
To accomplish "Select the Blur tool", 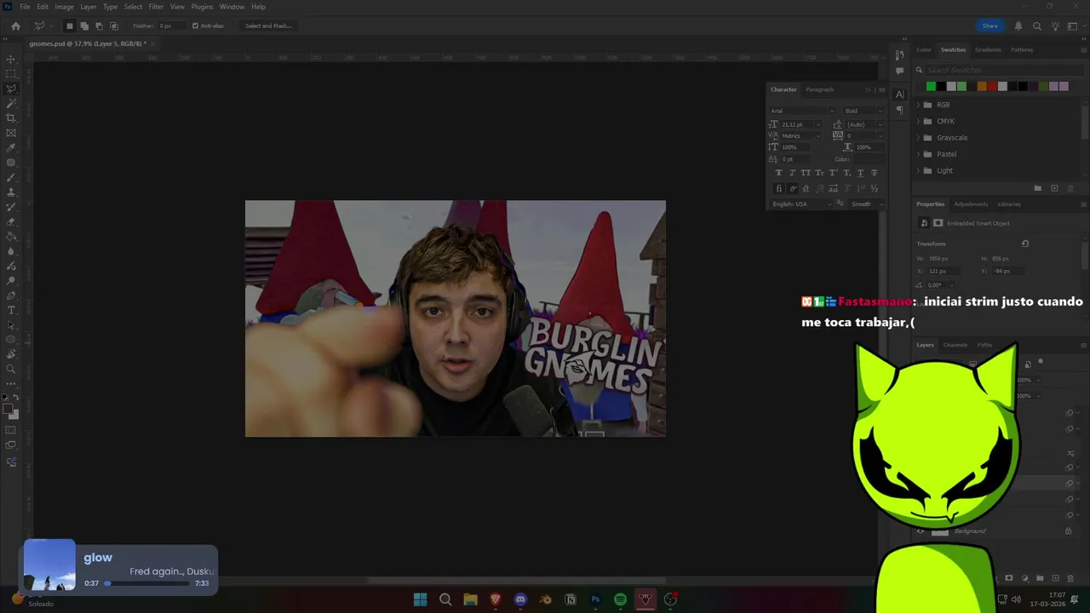I will (x=11, y=251).
